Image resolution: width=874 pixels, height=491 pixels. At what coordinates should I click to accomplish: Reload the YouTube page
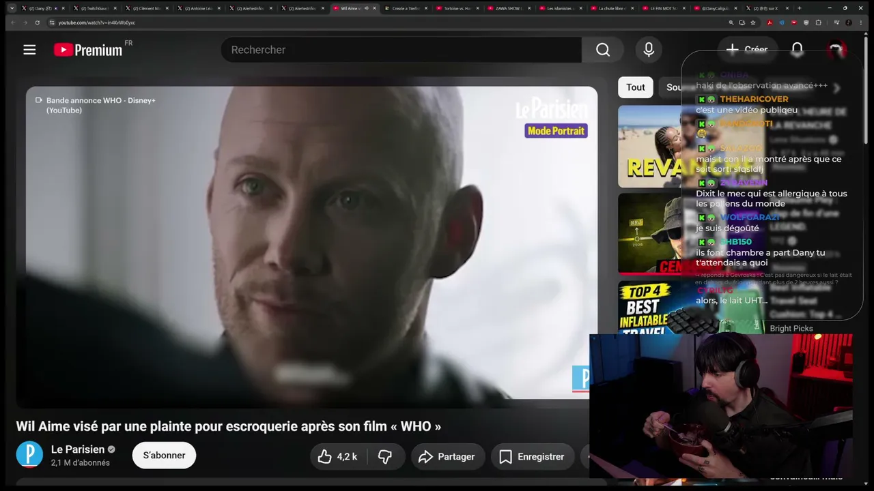(37, 23)
